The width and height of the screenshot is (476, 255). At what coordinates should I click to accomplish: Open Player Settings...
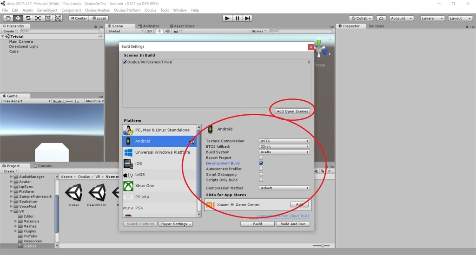[175, 224]
